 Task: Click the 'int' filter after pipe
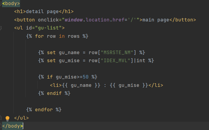click(141, 61)
